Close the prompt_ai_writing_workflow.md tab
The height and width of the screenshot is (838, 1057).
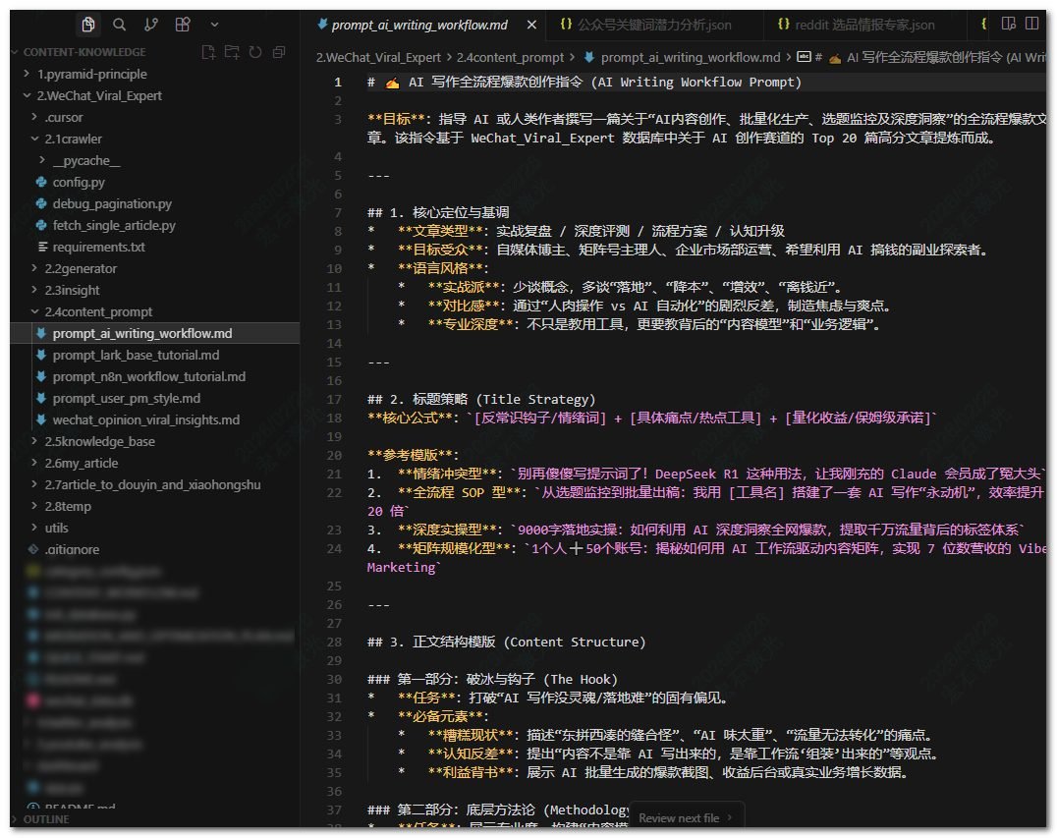531,25
